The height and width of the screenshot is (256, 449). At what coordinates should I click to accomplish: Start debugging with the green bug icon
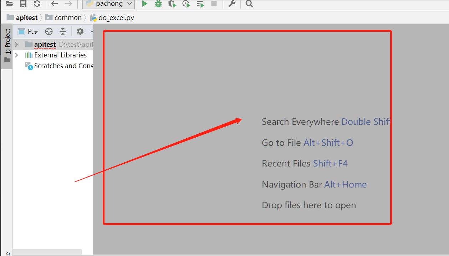(158, 4)
